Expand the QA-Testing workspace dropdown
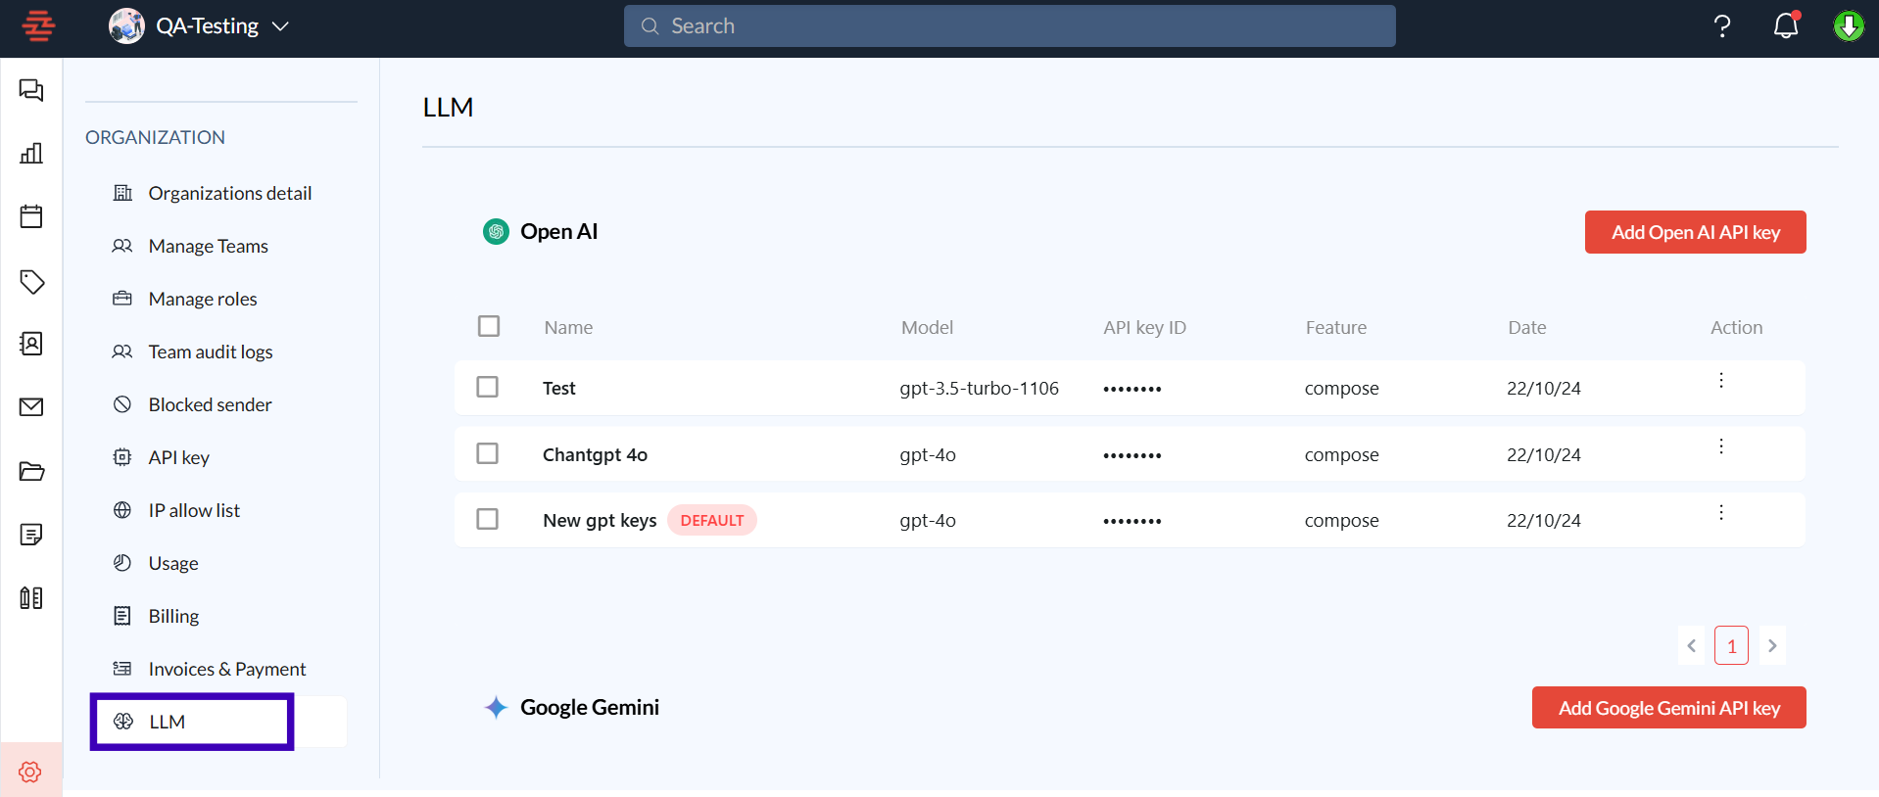The height and width of the screenshot is (797, 1879). click(x=280, y=26)
